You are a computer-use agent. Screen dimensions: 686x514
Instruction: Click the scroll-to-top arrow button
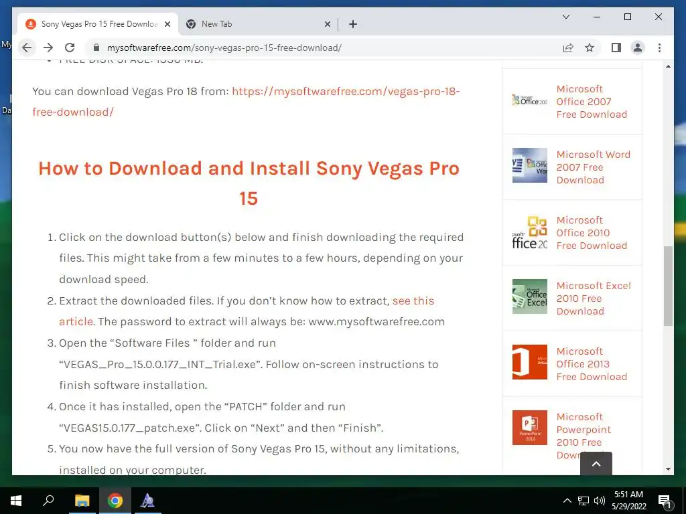[x=596, y=464]
